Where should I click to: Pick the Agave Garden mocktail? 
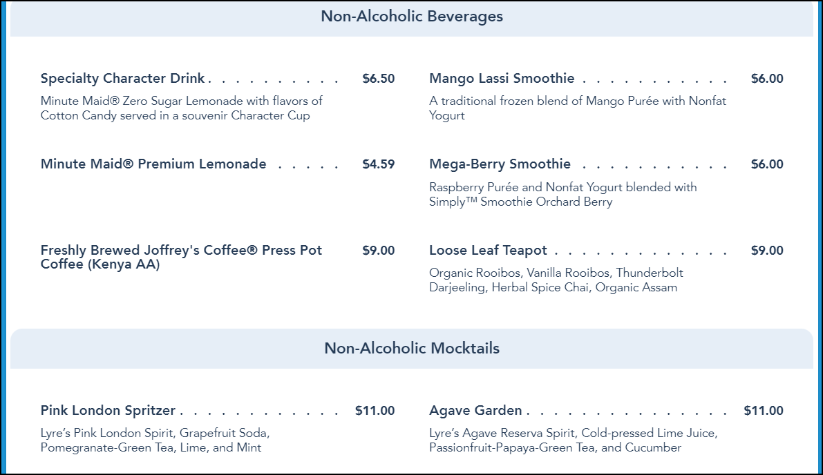point(475,411)
